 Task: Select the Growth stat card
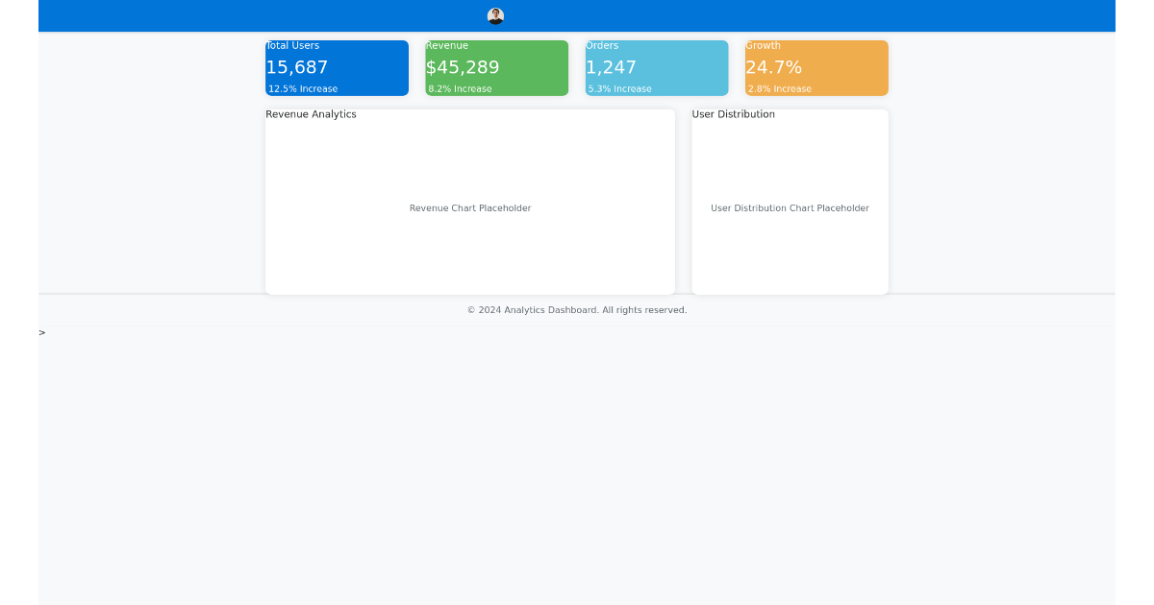point(815,67)
